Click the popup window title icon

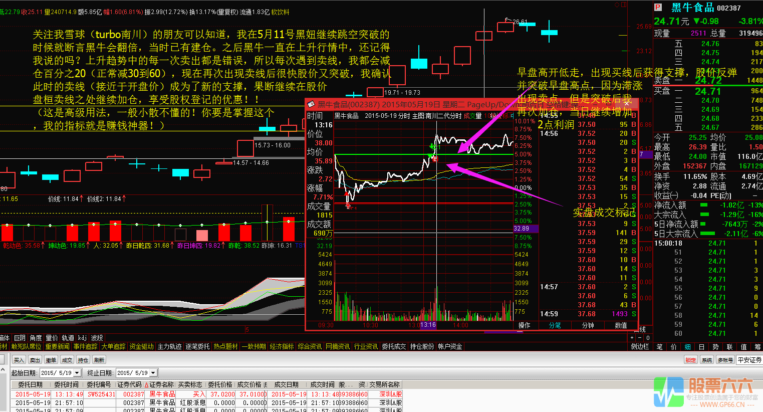[x=311, y=104]
